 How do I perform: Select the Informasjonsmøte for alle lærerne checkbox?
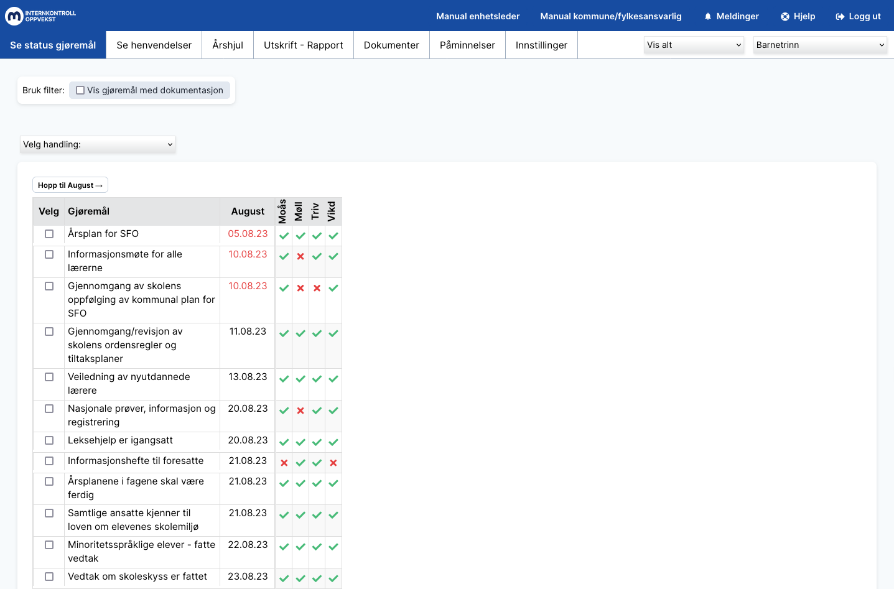49,254
